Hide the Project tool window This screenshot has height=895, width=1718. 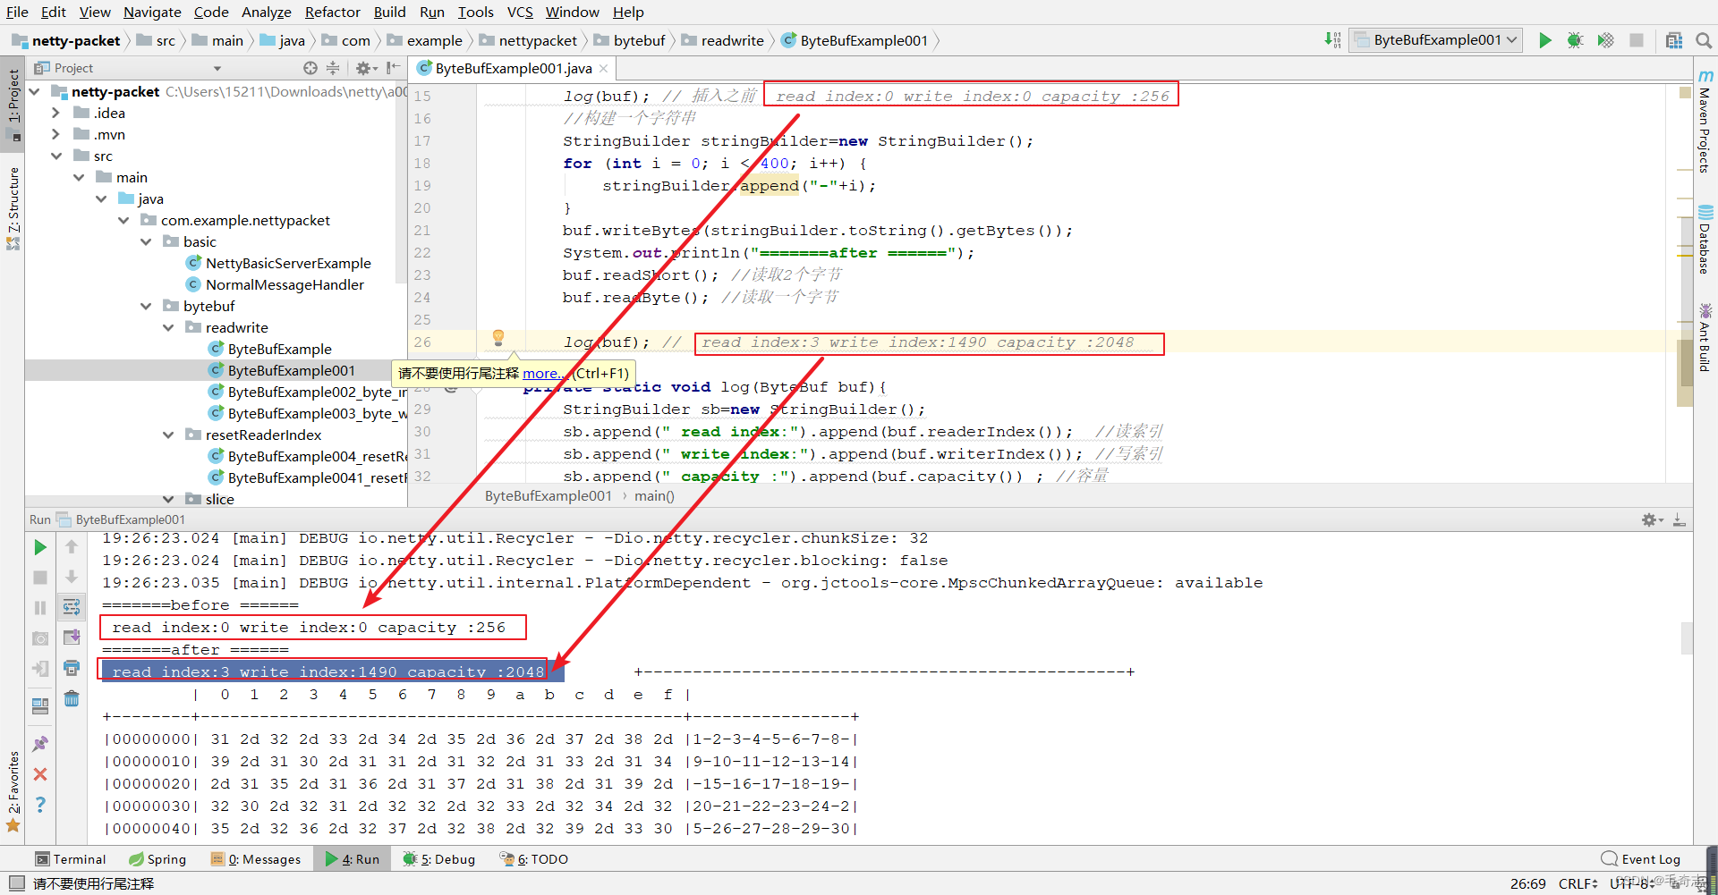click(393, 68)
